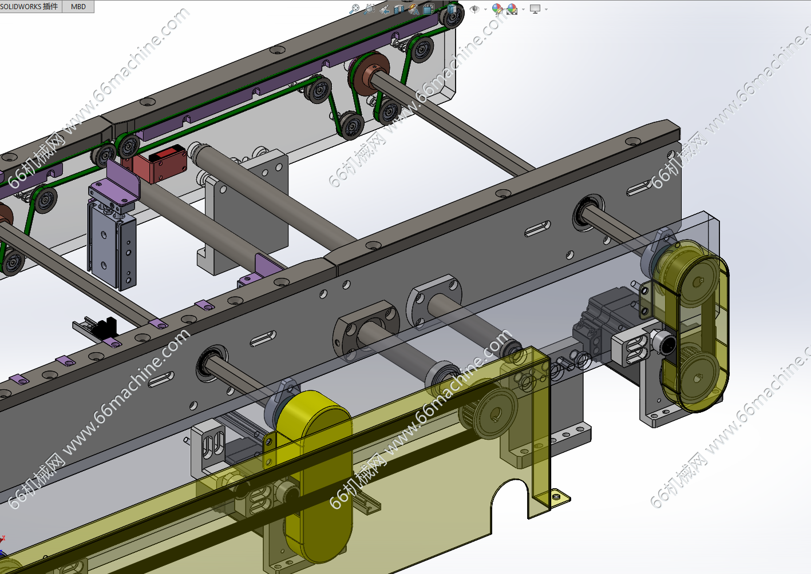Expand the Apply Scene dropdown arrow
Screen dimensions: 811x574
click(x=523, y=9)
